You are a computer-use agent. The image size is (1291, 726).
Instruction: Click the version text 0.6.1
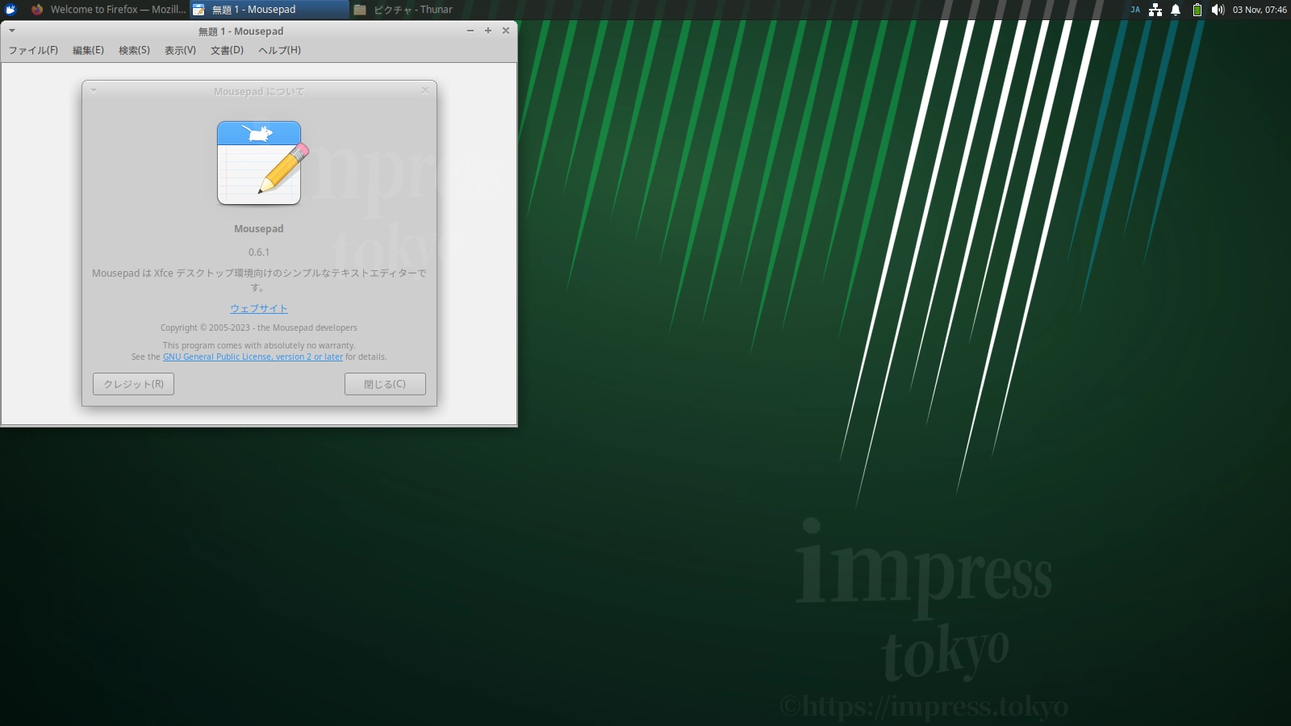[259, 252]
